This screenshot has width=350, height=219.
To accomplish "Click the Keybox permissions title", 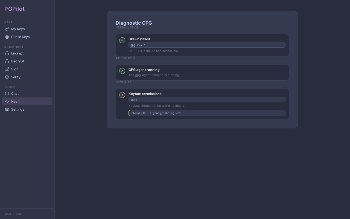I will click(145, 94).
